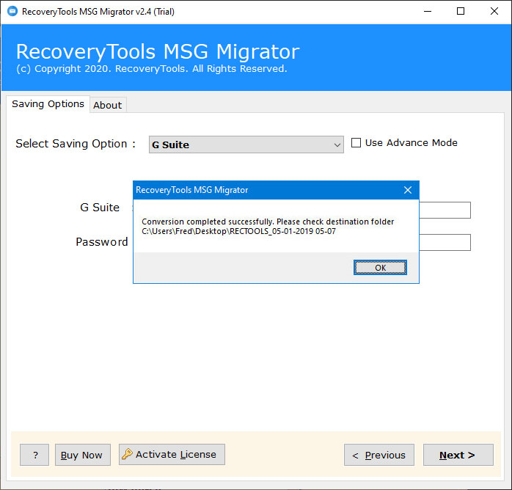The image size is (512, 490).
Task: Open the Buy Now button
Action: [x=83, y=455]
